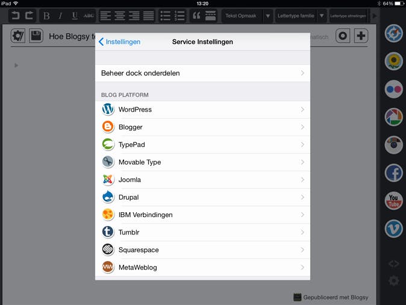Open photo library sunflower icon
Viewport: 406px width, 305px height.
[x=393, y=61]
